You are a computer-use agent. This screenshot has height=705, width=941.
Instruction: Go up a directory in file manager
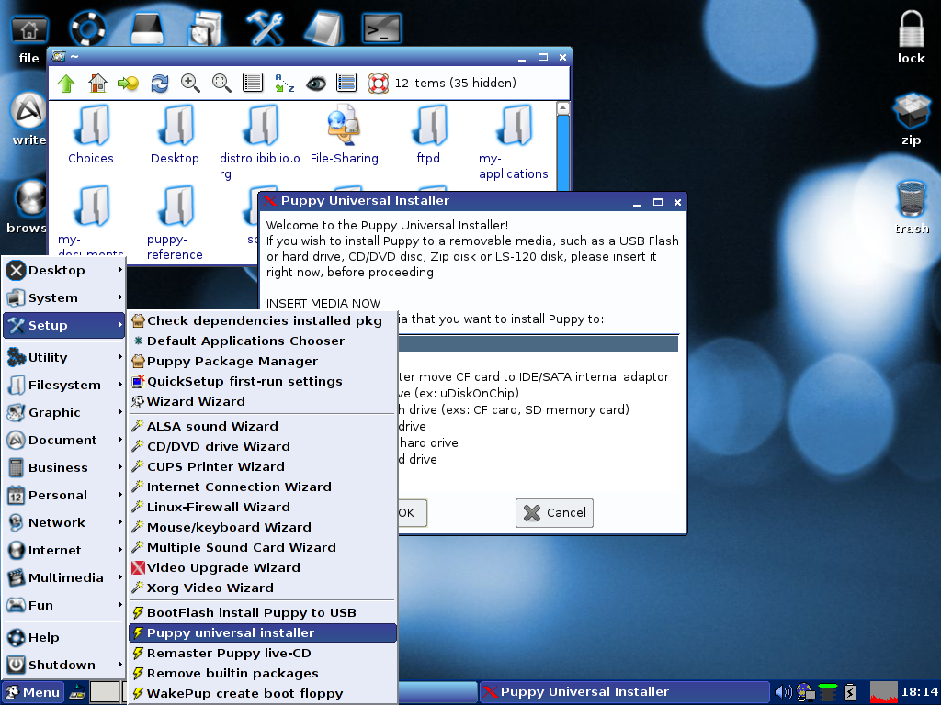click(66, 83)
